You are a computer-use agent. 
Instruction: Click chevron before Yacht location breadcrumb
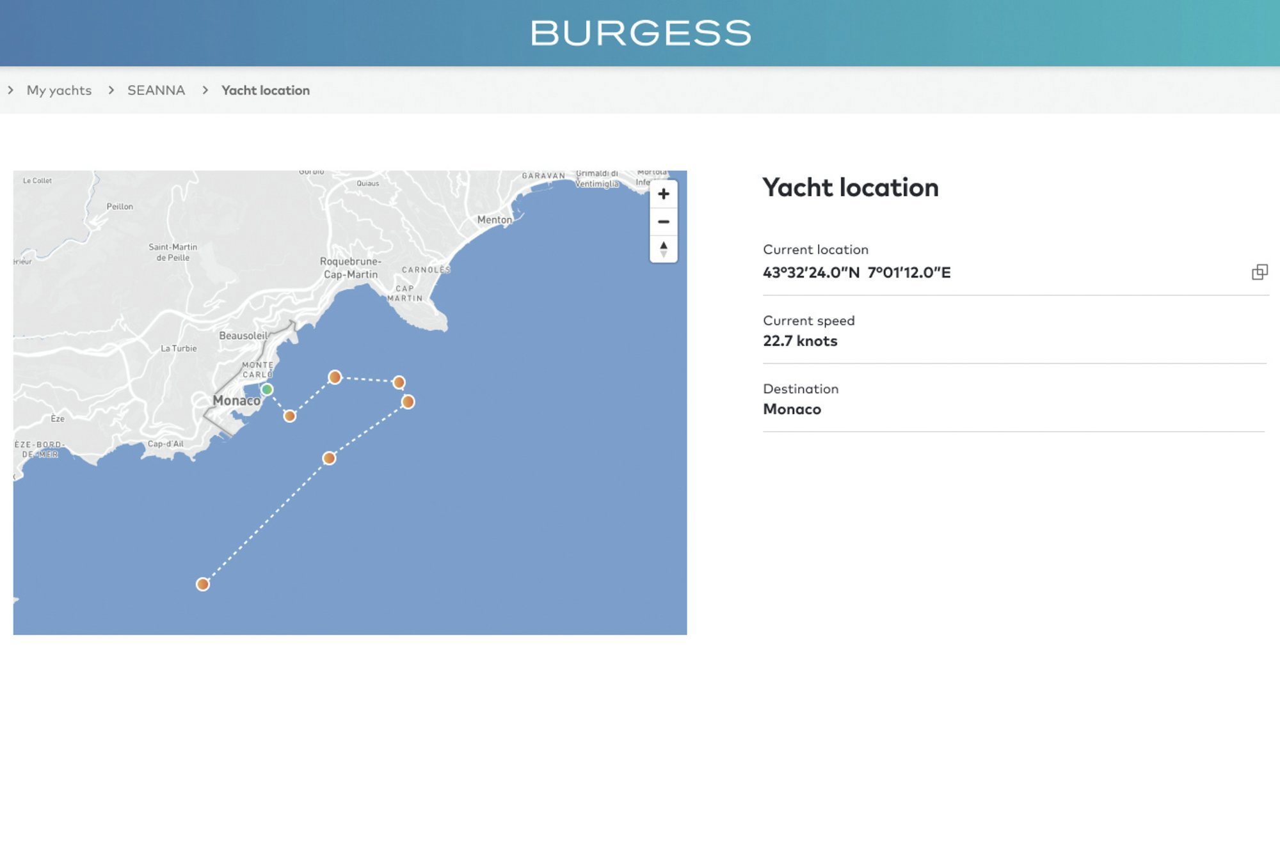(205, 90)
